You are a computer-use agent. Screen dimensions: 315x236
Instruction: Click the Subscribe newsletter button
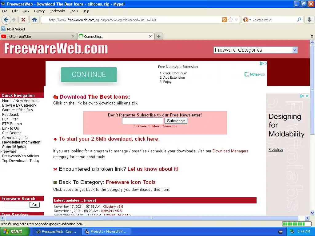click(176, 121)
